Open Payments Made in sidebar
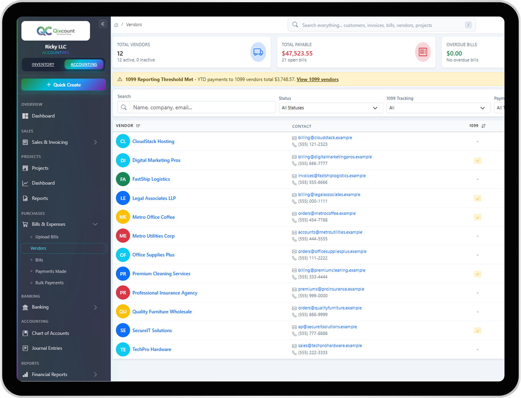Screen dimensions: 521x398 [x=51, y=271]
